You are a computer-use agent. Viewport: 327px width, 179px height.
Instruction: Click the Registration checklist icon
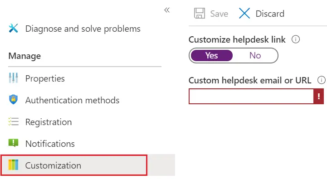click(x=13, y=121)
